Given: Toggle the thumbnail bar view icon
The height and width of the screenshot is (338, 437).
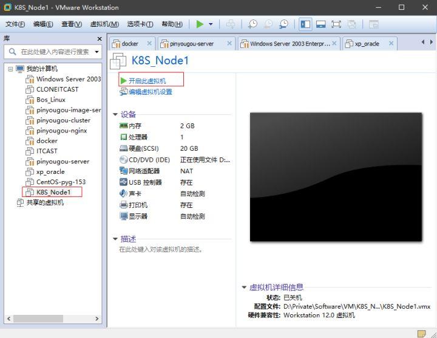Looking at the screenshot, I should [321, 24].
